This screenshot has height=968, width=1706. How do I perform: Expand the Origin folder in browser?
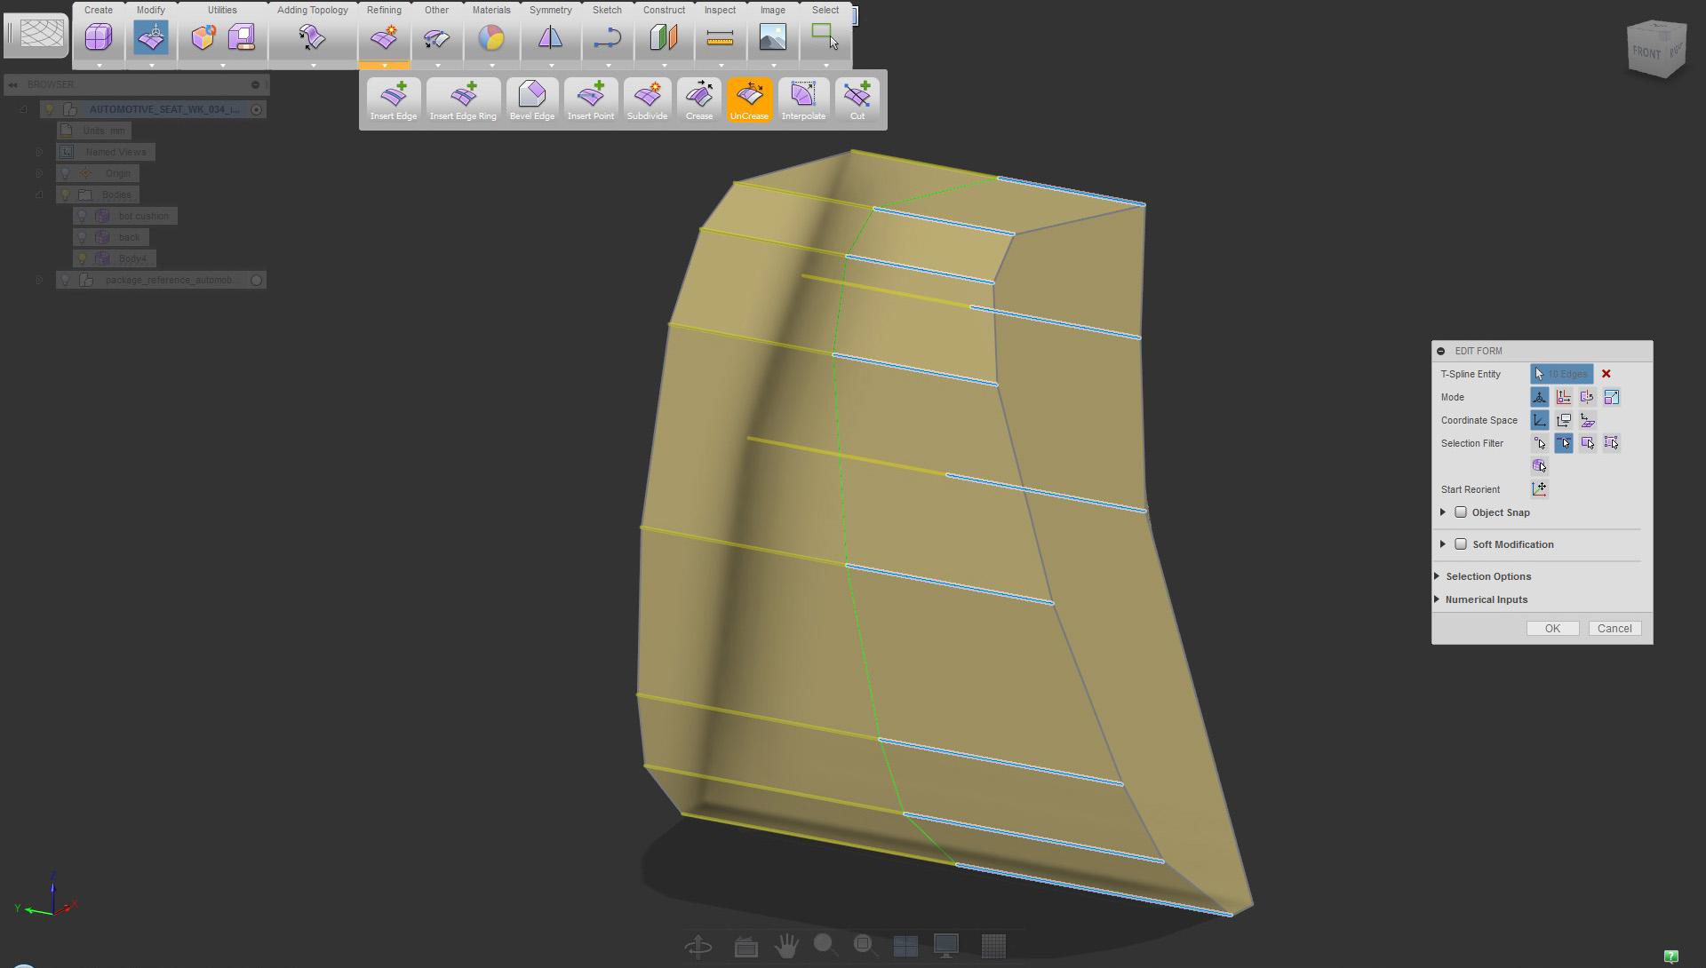39,173
